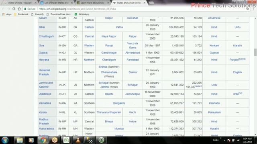Click the Secure padlock indicator
257x144 pixels.
tap(30, 9)
